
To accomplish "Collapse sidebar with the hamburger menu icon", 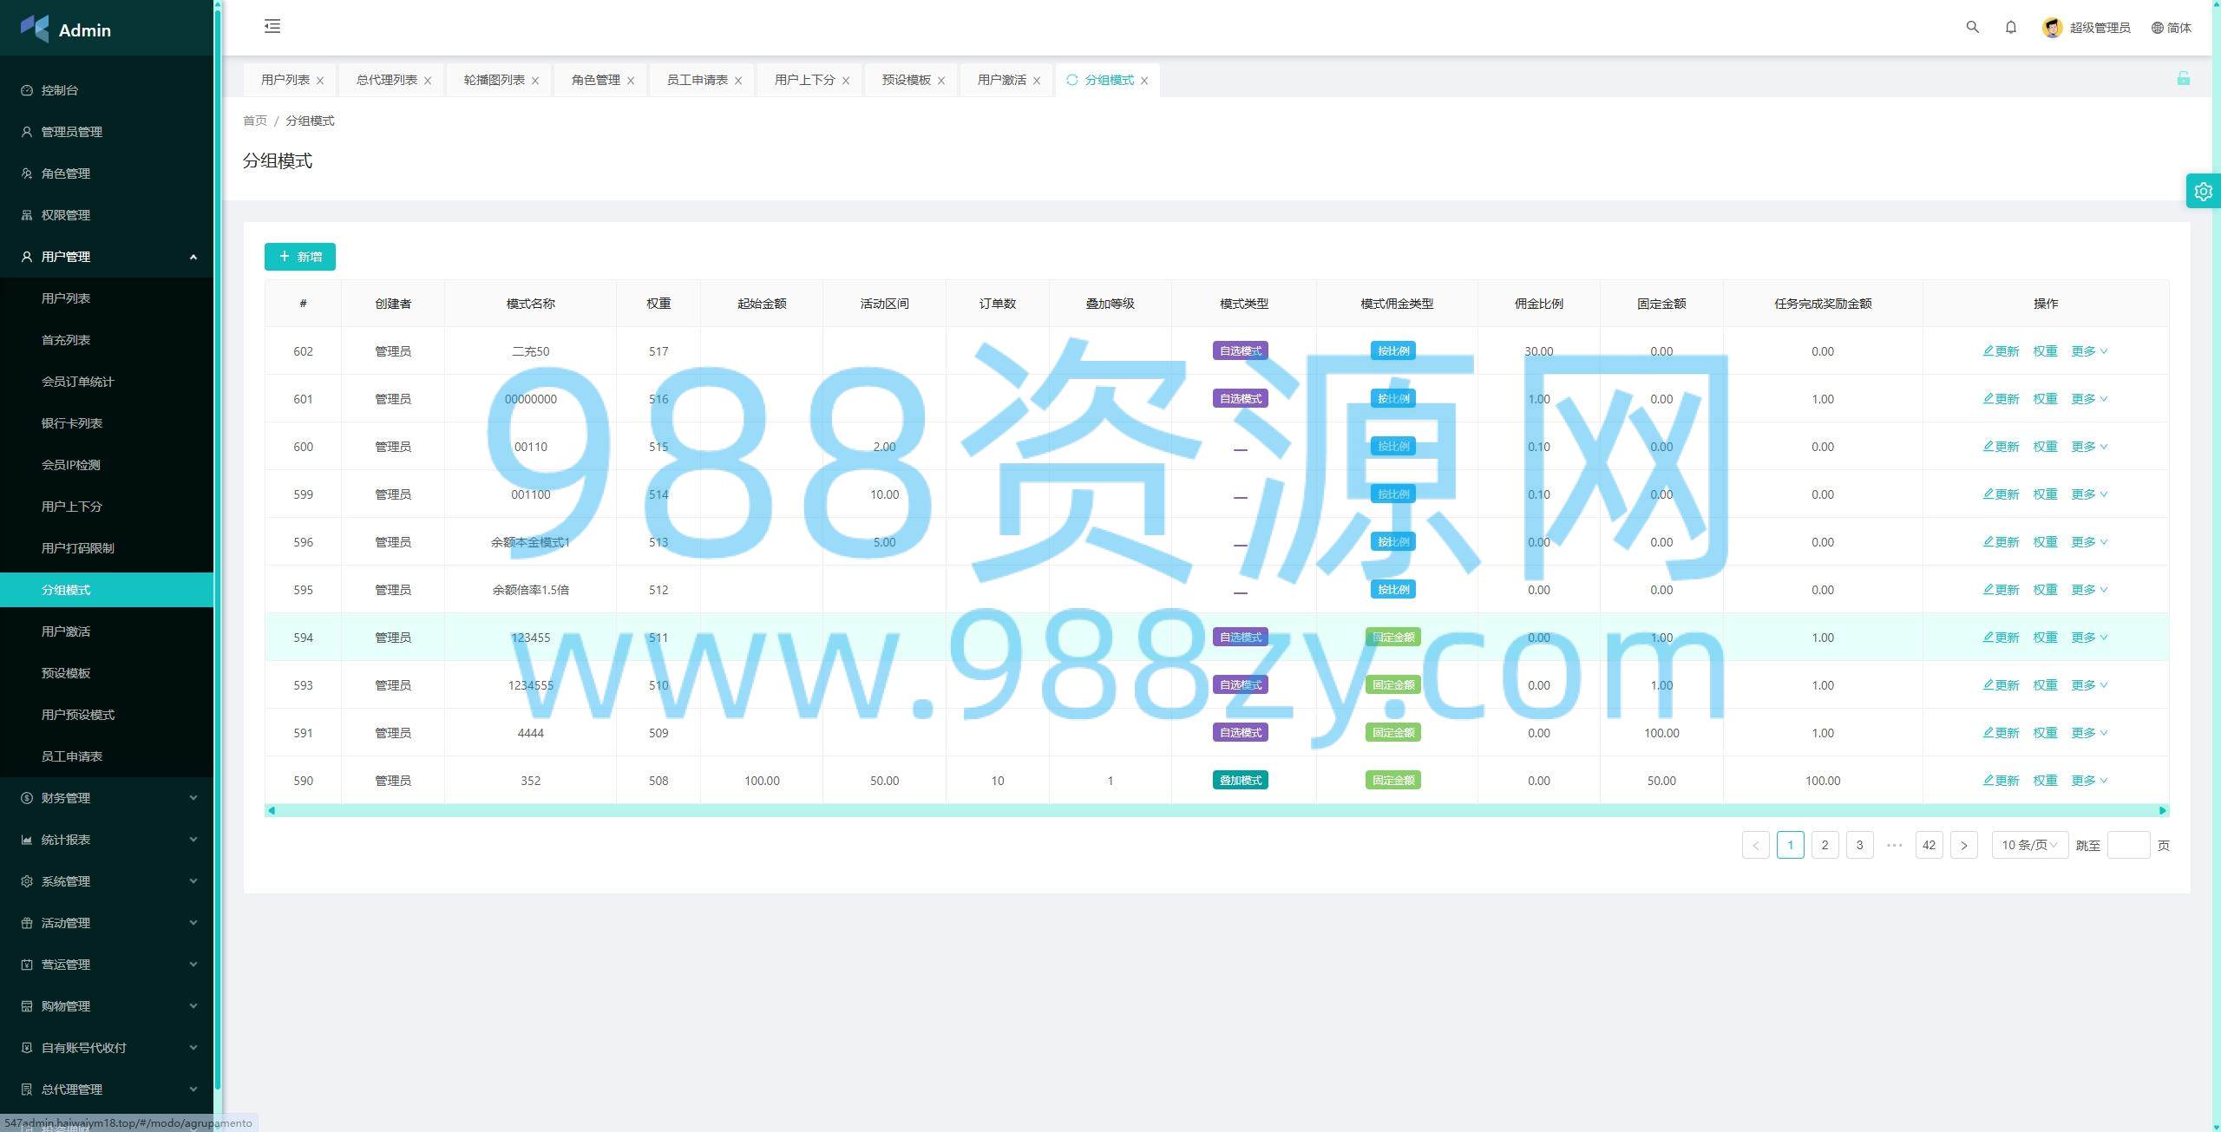I will (272, 26).
